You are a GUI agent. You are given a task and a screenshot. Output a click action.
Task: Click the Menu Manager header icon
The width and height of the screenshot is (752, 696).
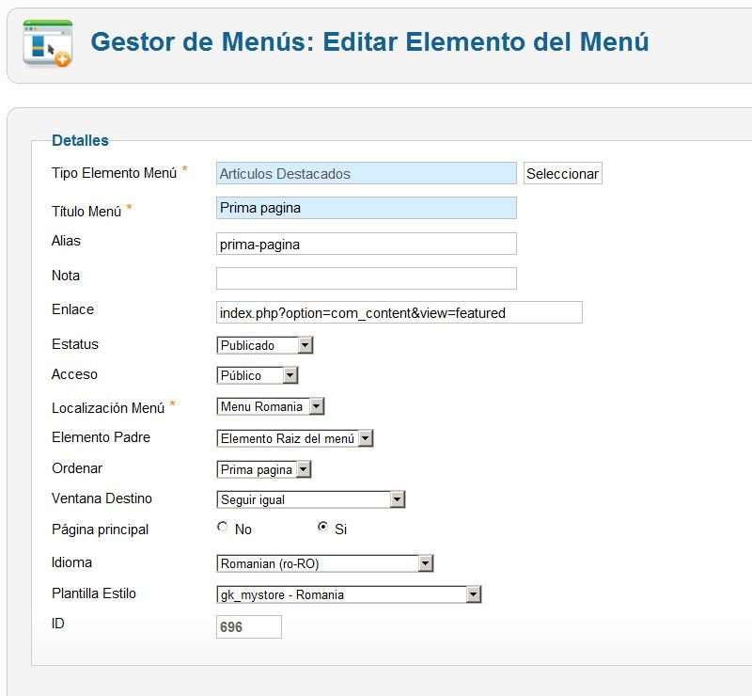48,43
